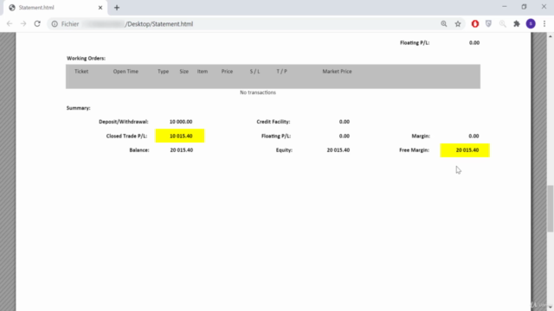Screen dimensions: 554x311
Task: Click the Equity label
Action: click(284, 150)
